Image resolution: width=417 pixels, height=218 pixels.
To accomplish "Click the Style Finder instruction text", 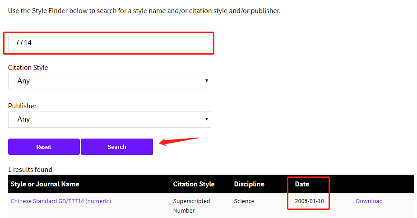I will (144, 10).
